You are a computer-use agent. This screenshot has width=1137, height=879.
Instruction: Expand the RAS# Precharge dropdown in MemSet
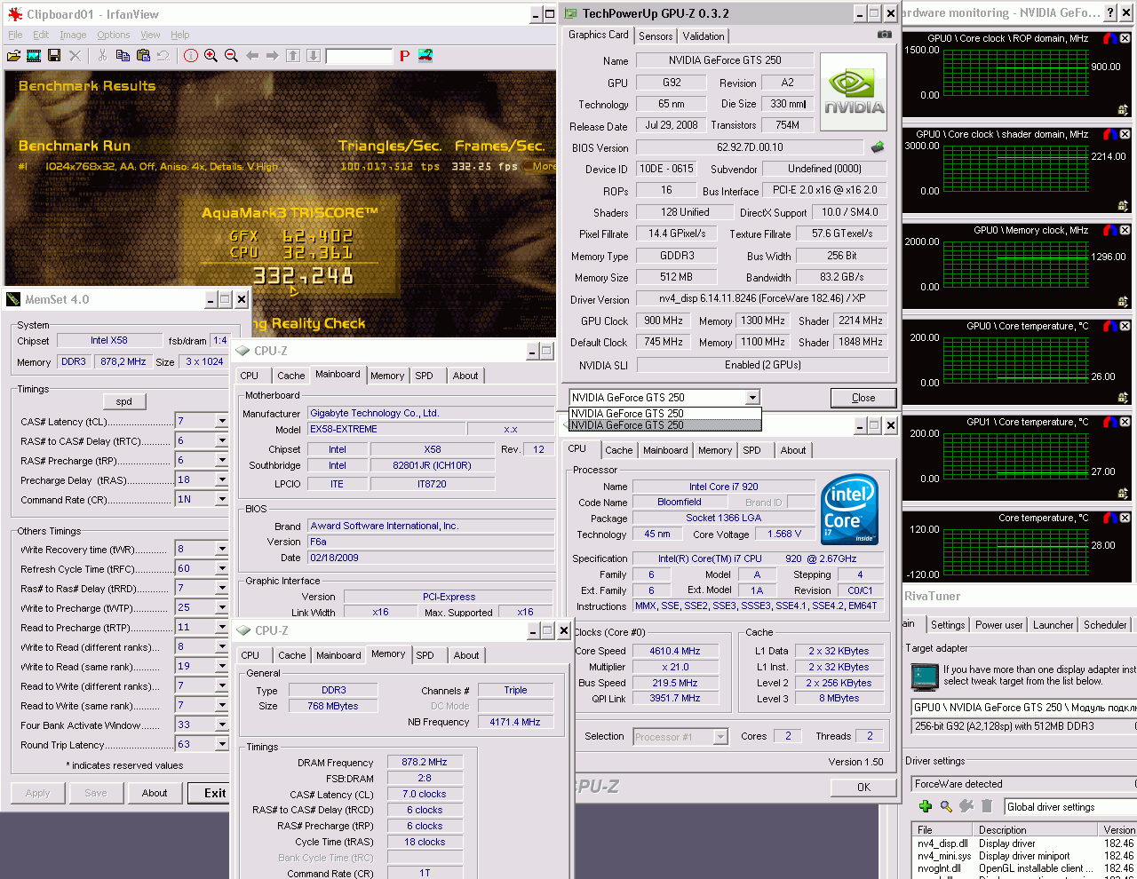[x=222, y=460]
